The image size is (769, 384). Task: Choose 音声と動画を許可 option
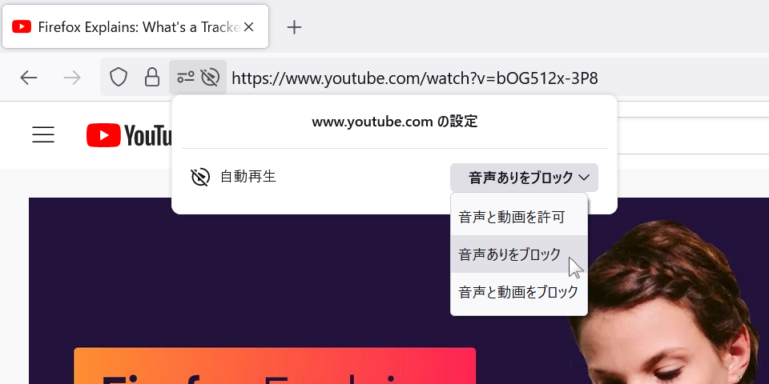pos(519,217)
